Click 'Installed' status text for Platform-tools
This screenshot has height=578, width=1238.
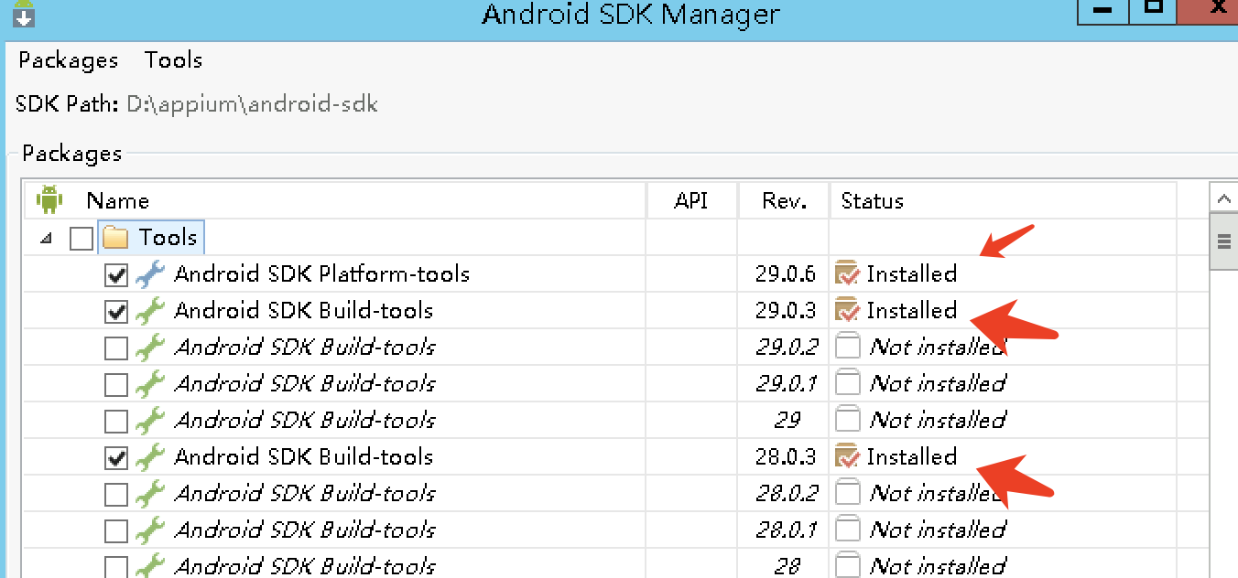(x=912, y=273)
